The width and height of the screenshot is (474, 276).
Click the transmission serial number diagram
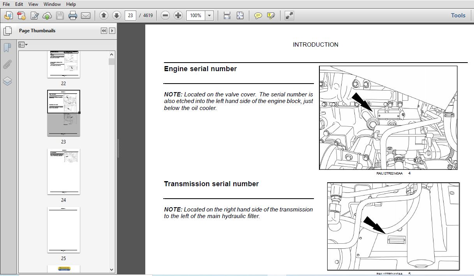393,226
